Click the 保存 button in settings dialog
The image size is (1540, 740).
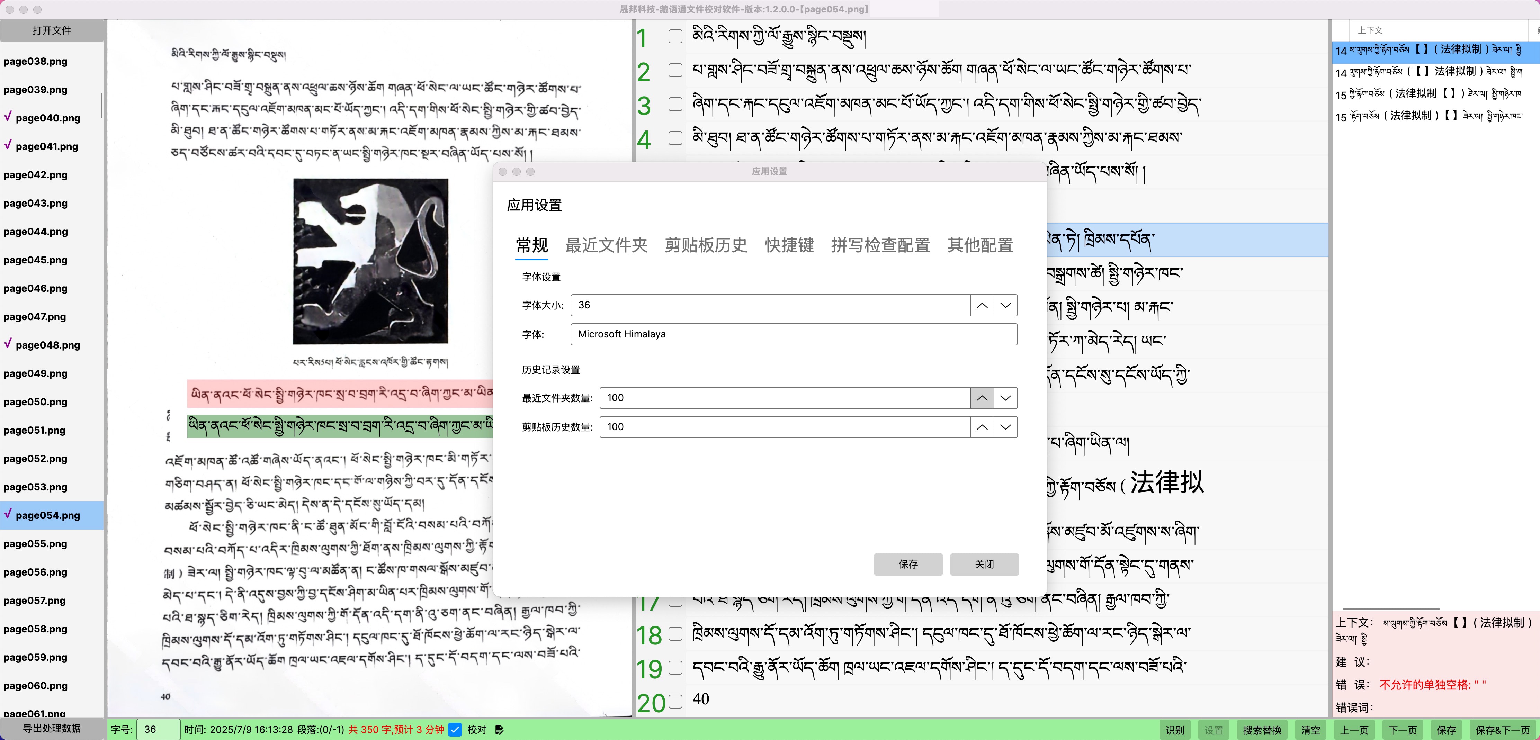[908, 564]
